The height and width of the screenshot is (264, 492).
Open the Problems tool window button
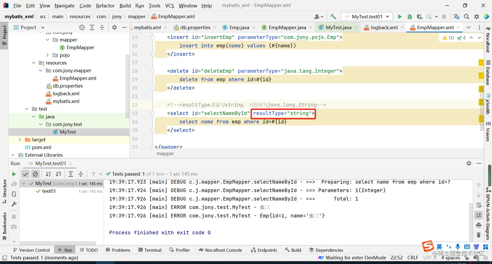117,250
